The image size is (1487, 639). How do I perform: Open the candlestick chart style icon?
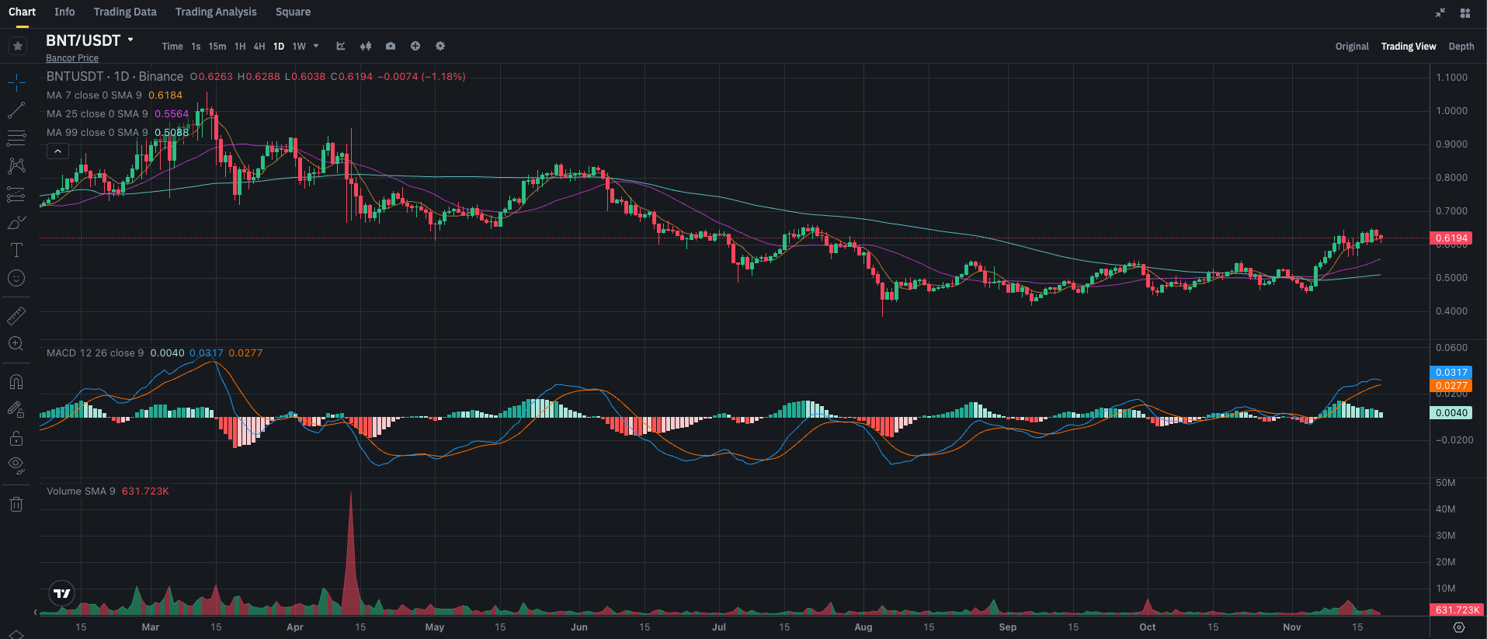(366, 46)
